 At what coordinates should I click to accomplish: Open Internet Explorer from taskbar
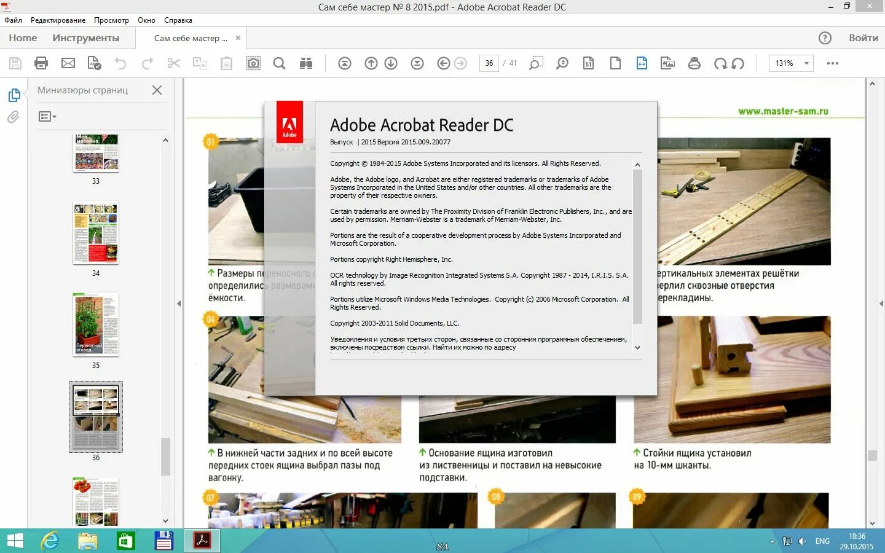[50, 541]
